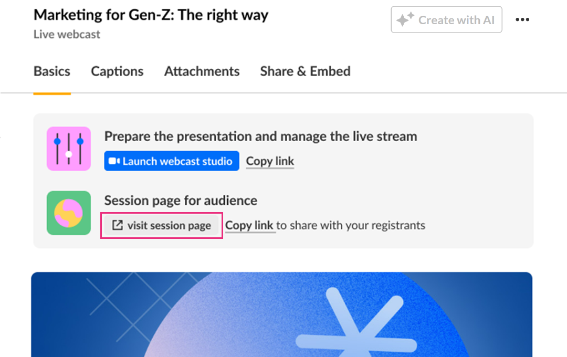Click the sparkle icon in Create with AI
Viewport: 567px width, 357px height.
pyautogui.click(x=405, y=19)
